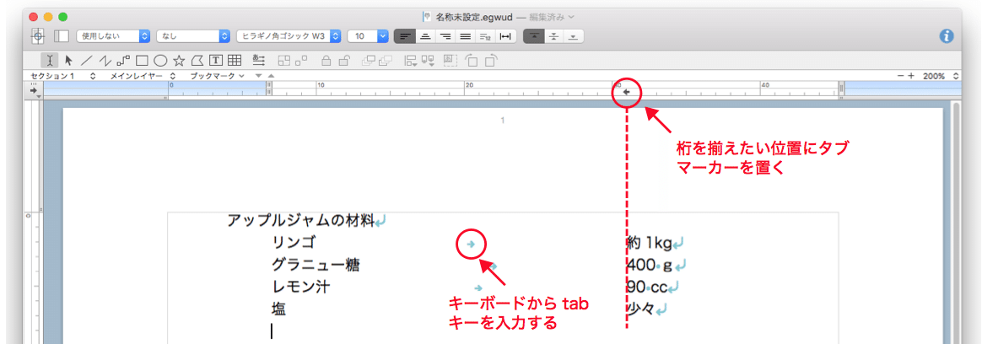Zoom out with the minus button
This screenshot has width=982, height=344.
(x=900, y=76)
